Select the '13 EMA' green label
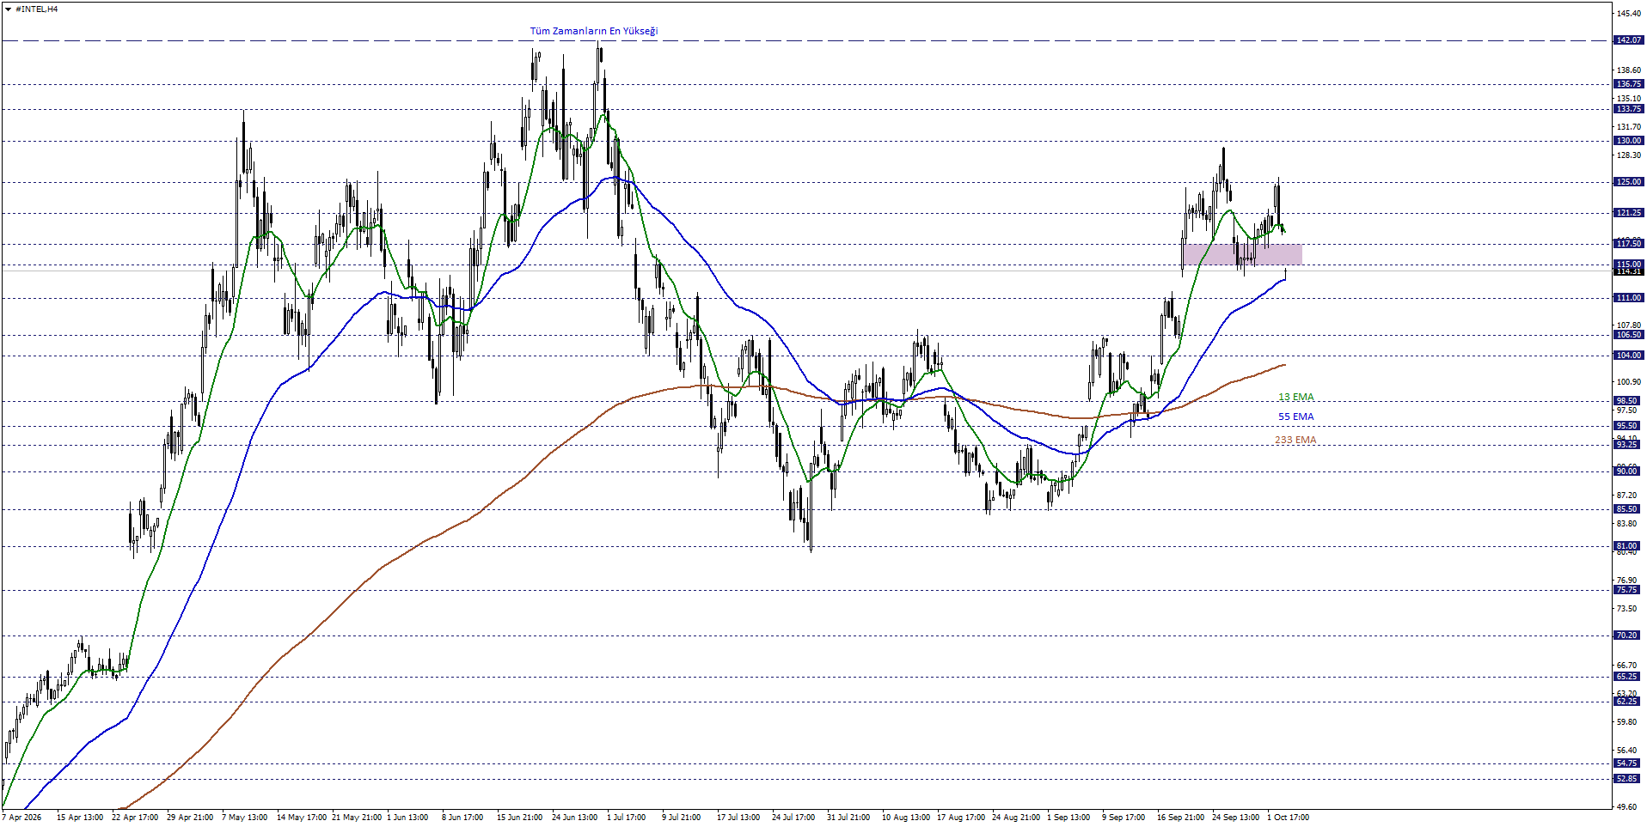Image resolution: width=1647 pixels, height=827 pixels. click(x=1295, y=397)
